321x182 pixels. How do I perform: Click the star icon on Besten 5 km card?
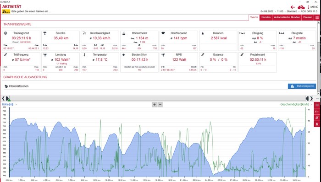(x=124, y=55)
